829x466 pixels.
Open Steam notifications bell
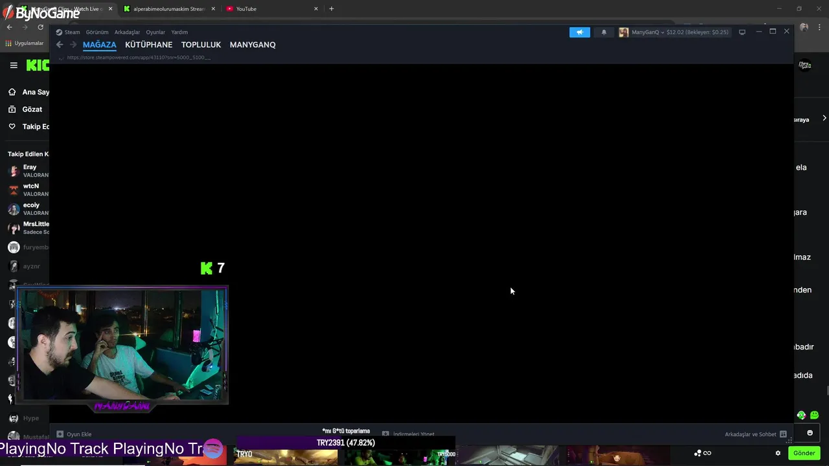coord(604,32)
